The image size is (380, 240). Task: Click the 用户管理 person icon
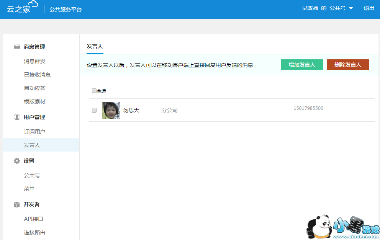[x=17, y=117]
